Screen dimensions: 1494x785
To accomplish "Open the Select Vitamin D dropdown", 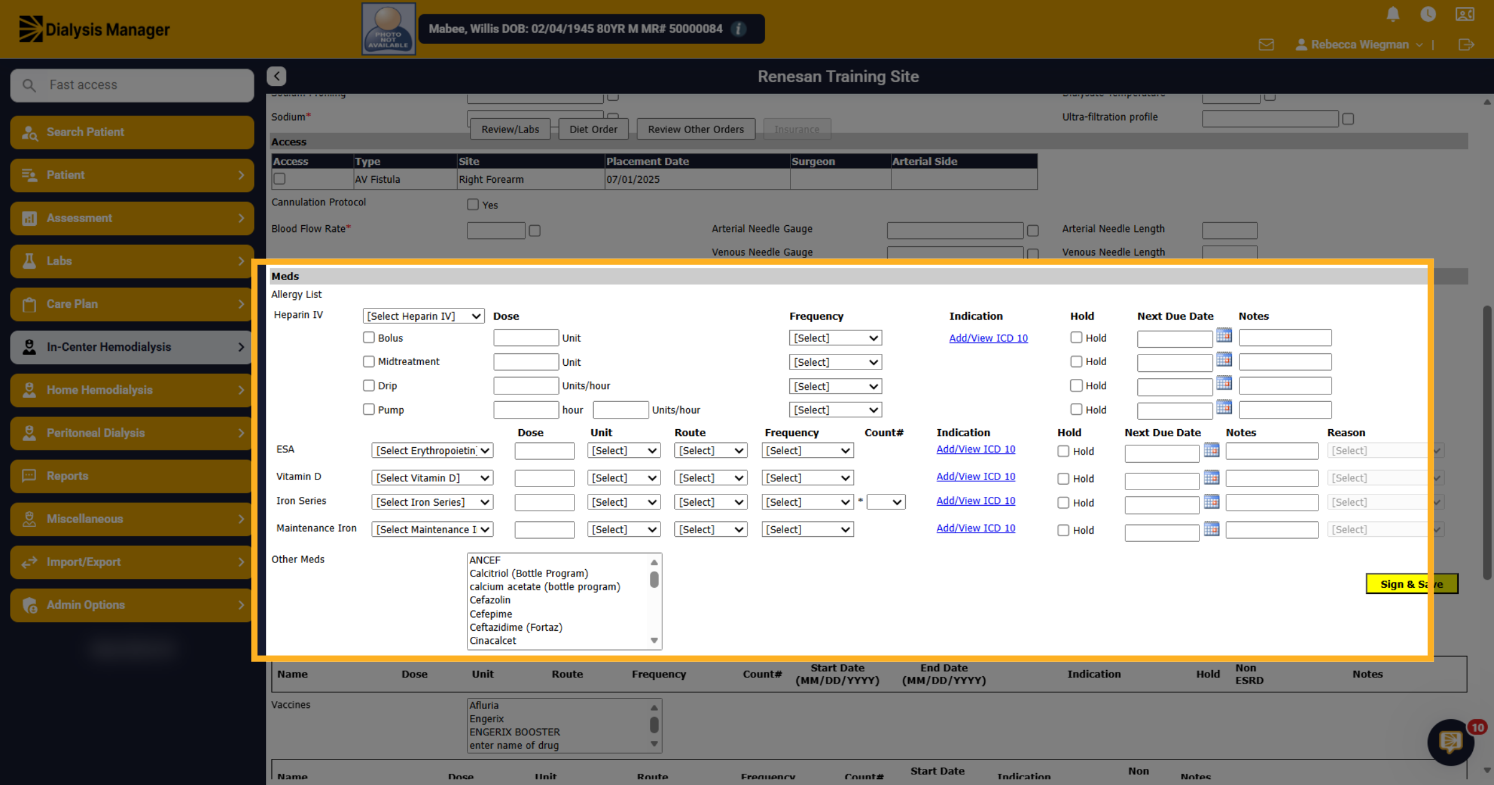I will pos(432,478).
